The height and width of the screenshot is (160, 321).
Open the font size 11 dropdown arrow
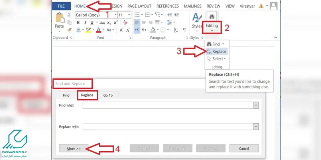129,15
